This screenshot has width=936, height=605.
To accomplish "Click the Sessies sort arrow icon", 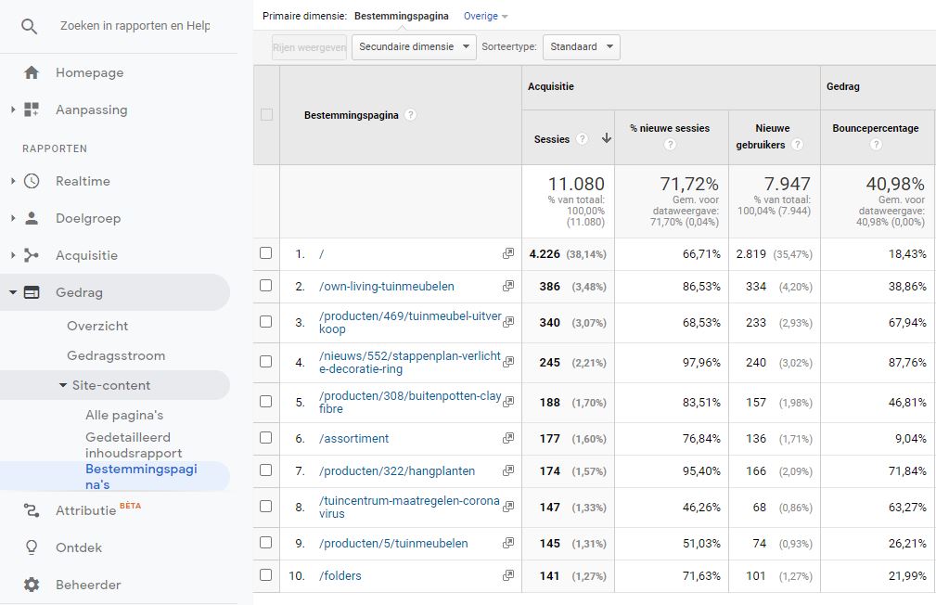I will coord(607,138).
